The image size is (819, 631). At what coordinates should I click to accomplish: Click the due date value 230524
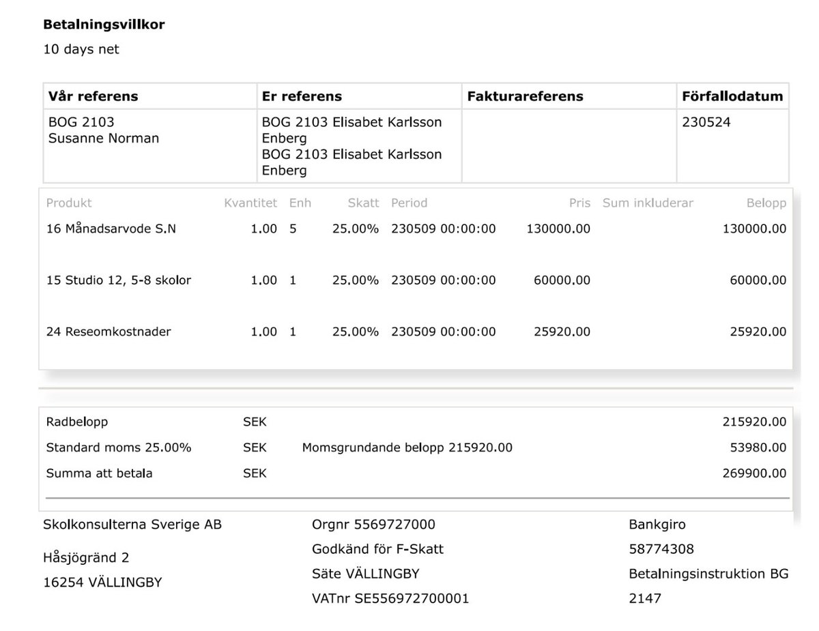tap(706, 123)
